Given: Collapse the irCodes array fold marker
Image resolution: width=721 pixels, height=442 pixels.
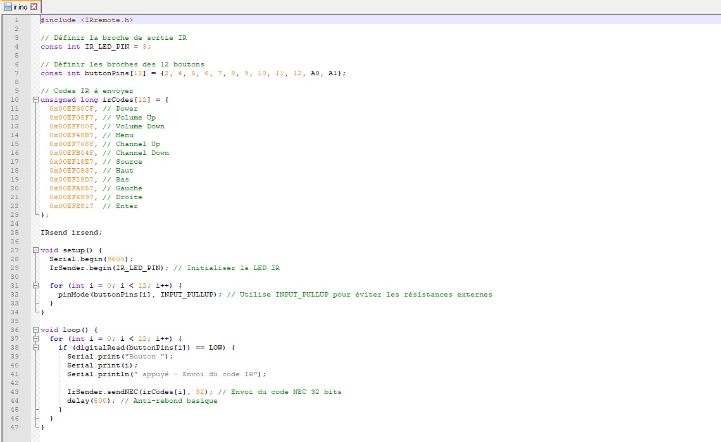Looking at the screenshot, I should (x=36, y=100).
